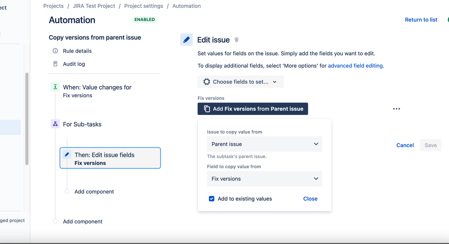Viewport: 449px width, 244px height.
Task: Click the circle node beside bottom Add component
Action: 55,222
